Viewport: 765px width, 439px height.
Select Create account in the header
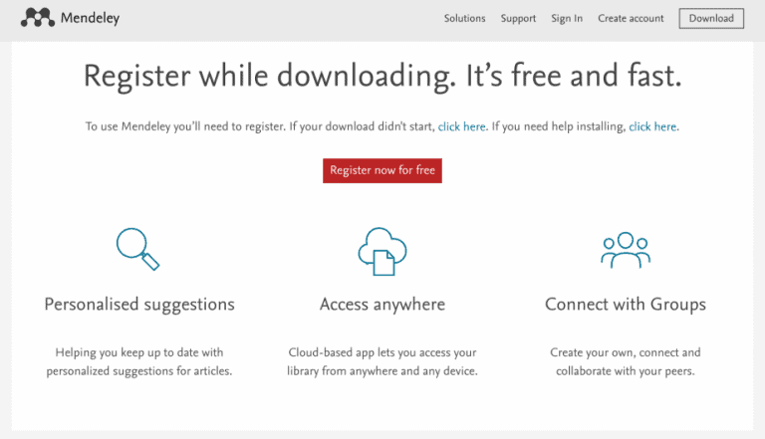pyautogui.click(x=631, y=18)
